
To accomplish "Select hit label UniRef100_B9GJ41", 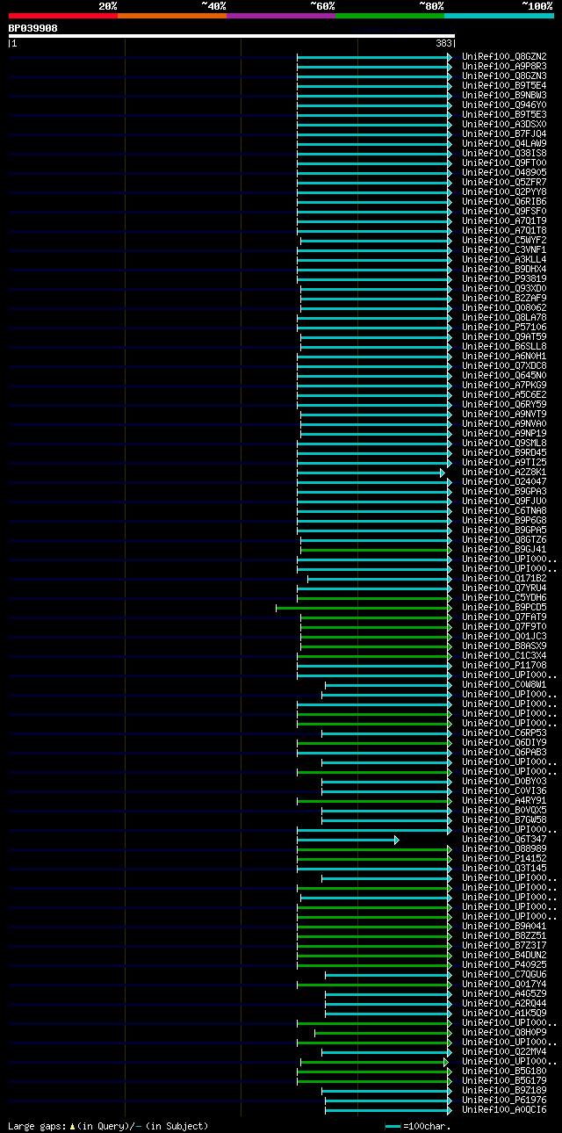I will [x=504, y=549].
